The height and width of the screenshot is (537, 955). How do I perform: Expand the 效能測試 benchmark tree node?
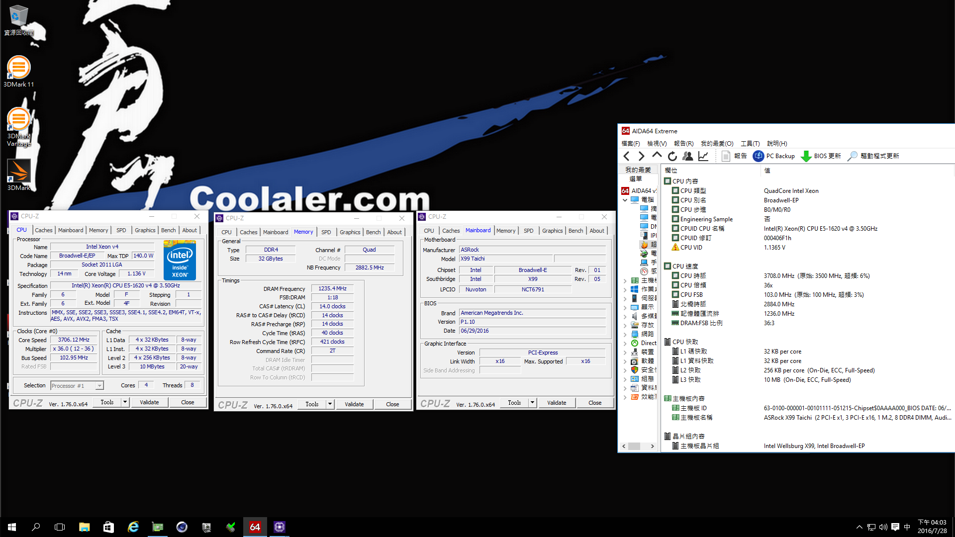click(625, 397)
